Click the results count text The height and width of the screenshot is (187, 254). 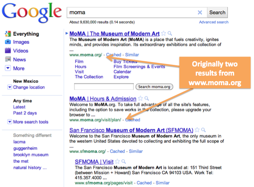(x=102, y=22)
